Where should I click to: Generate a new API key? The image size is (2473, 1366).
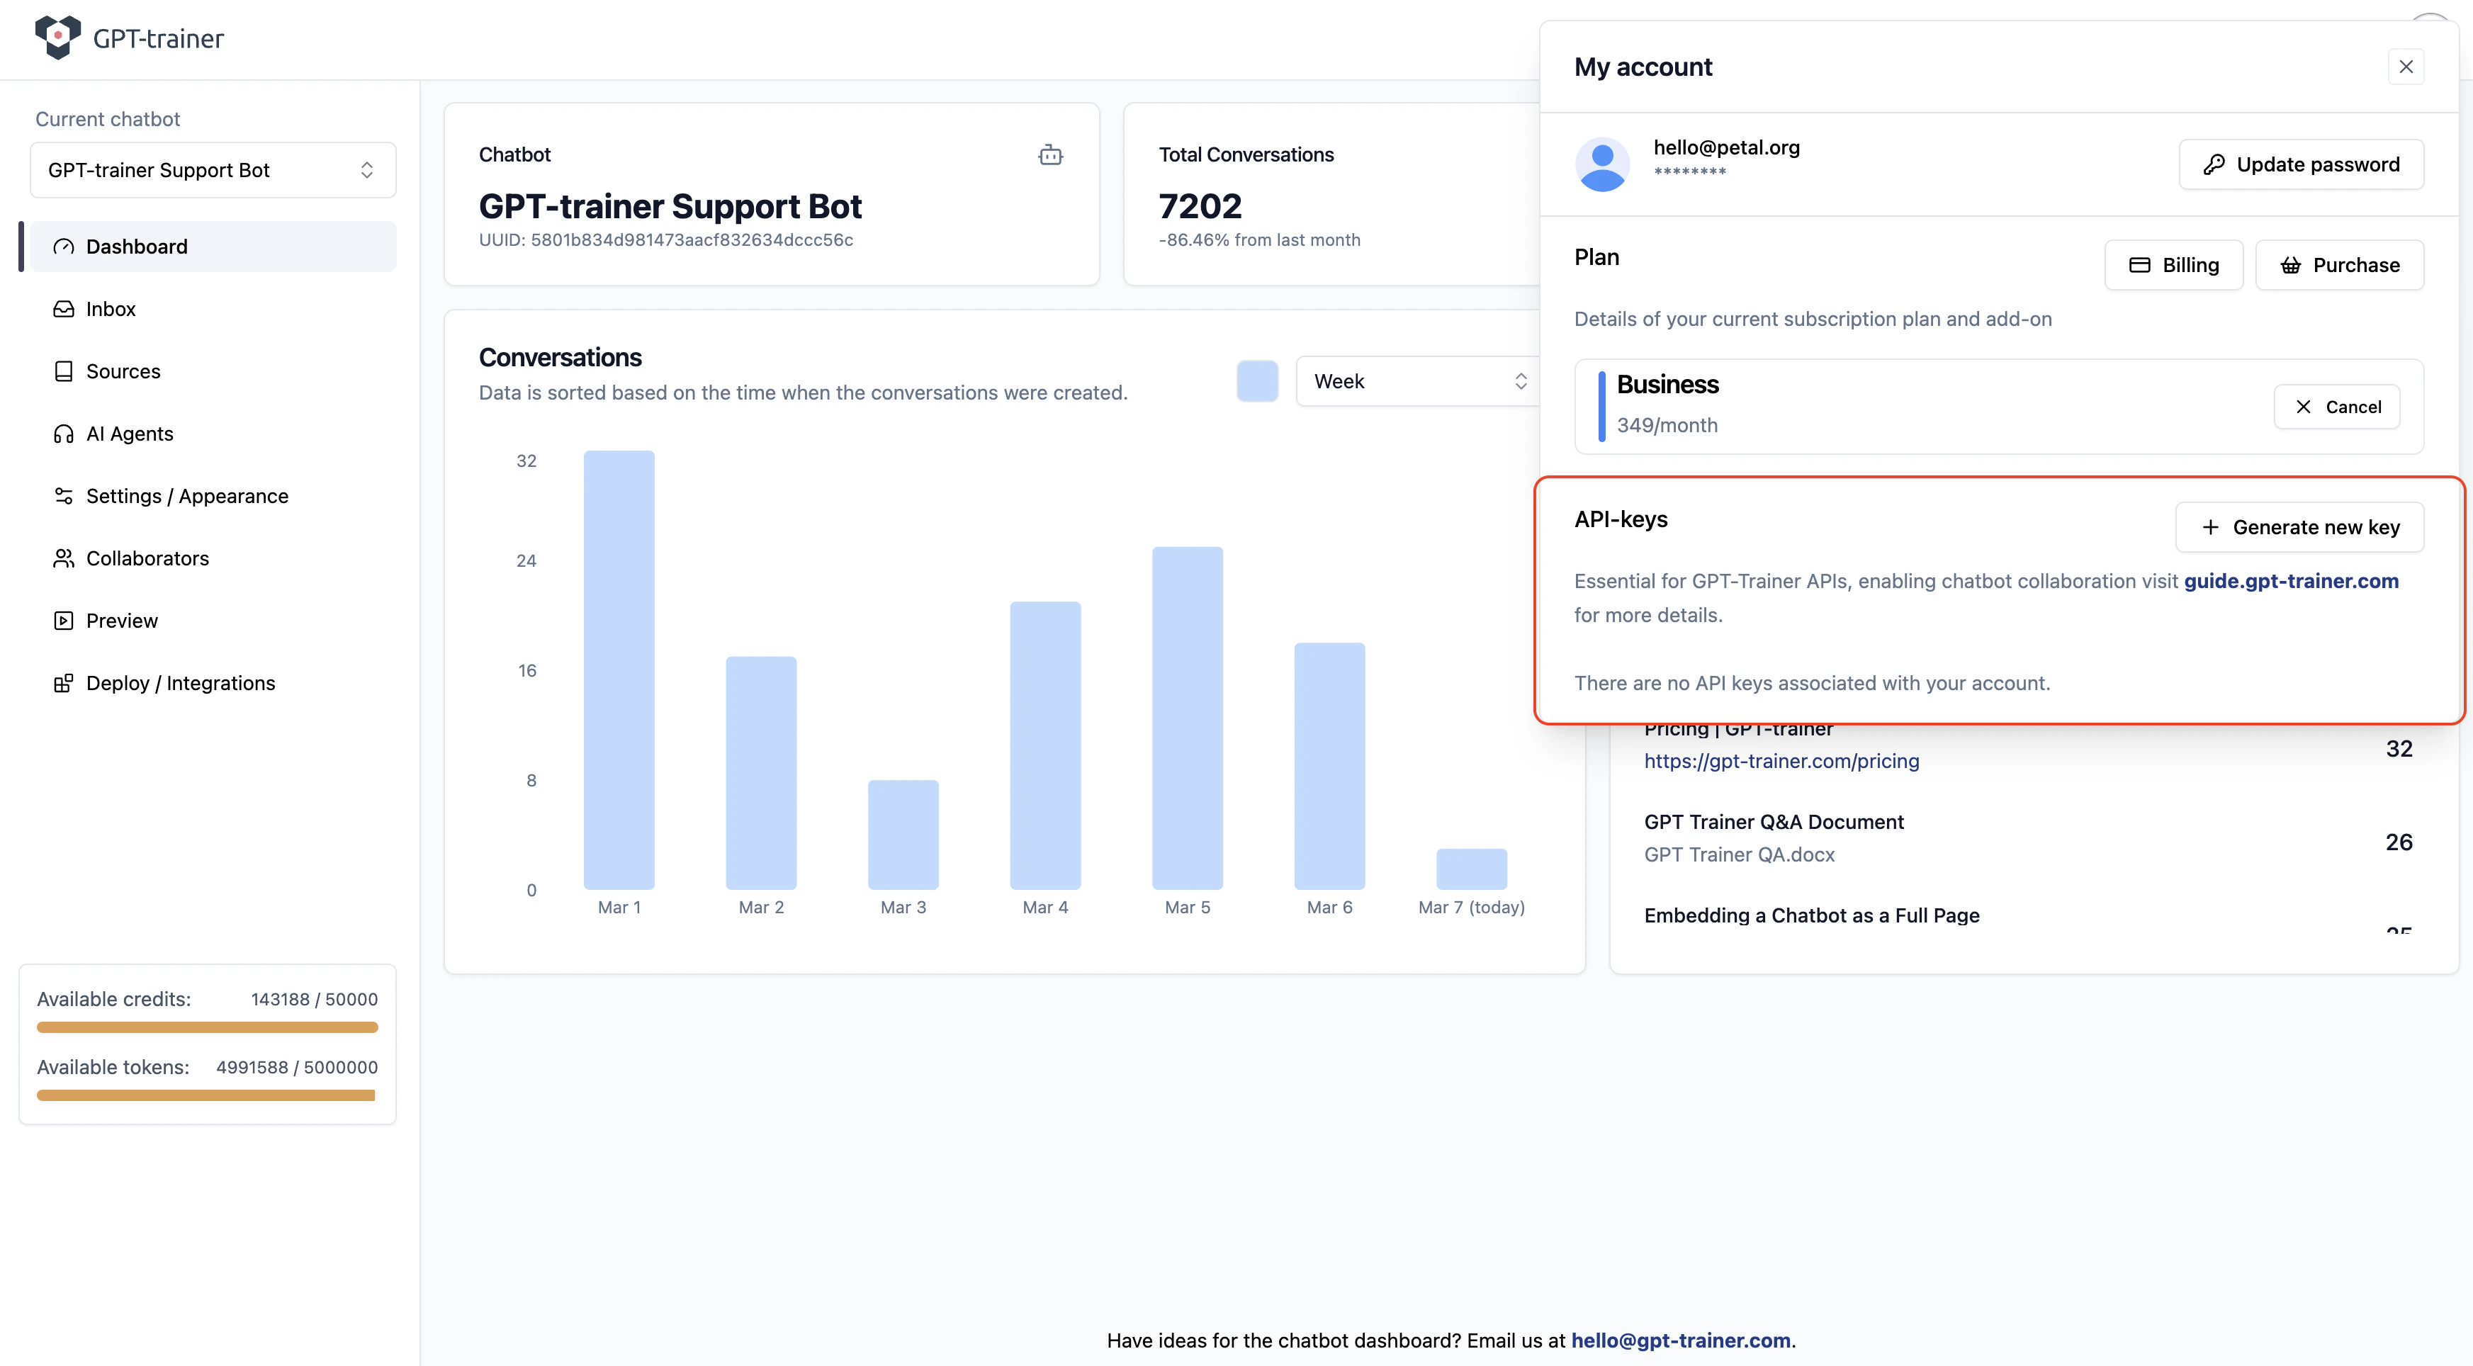[x=2299, y=527]
